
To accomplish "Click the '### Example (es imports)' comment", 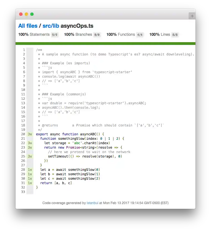I will 64,63.
